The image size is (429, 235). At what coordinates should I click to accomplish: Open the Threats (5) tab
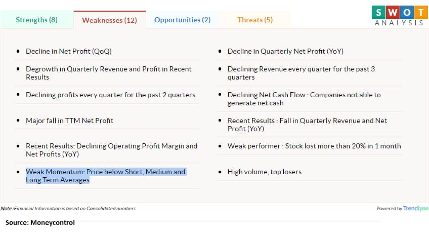click(255, 20)
